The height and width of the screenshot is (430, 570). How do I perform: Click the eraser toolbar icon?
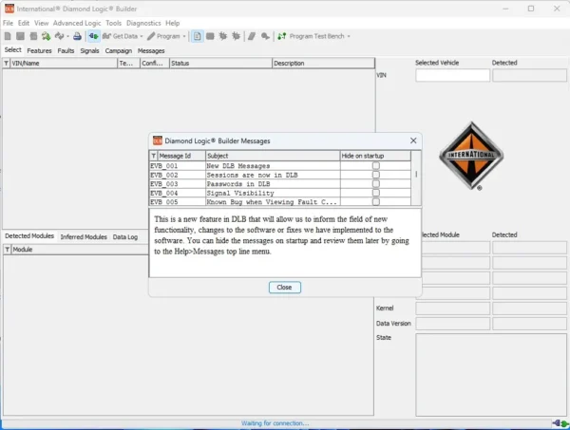pos(252,36)
